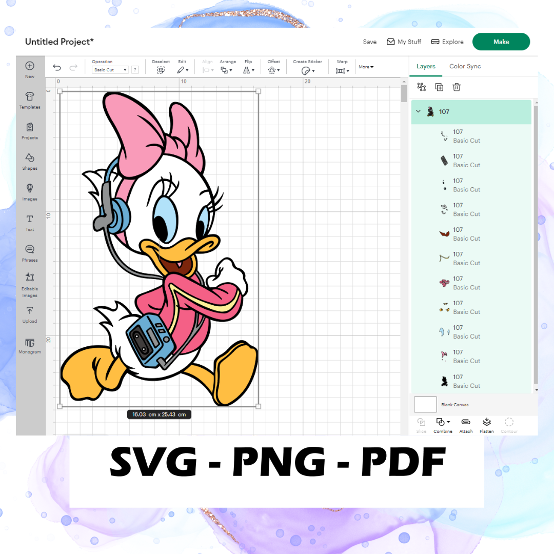Open the Edit dropdown
The height and width of the screenshot is (554, 554).
183,70
